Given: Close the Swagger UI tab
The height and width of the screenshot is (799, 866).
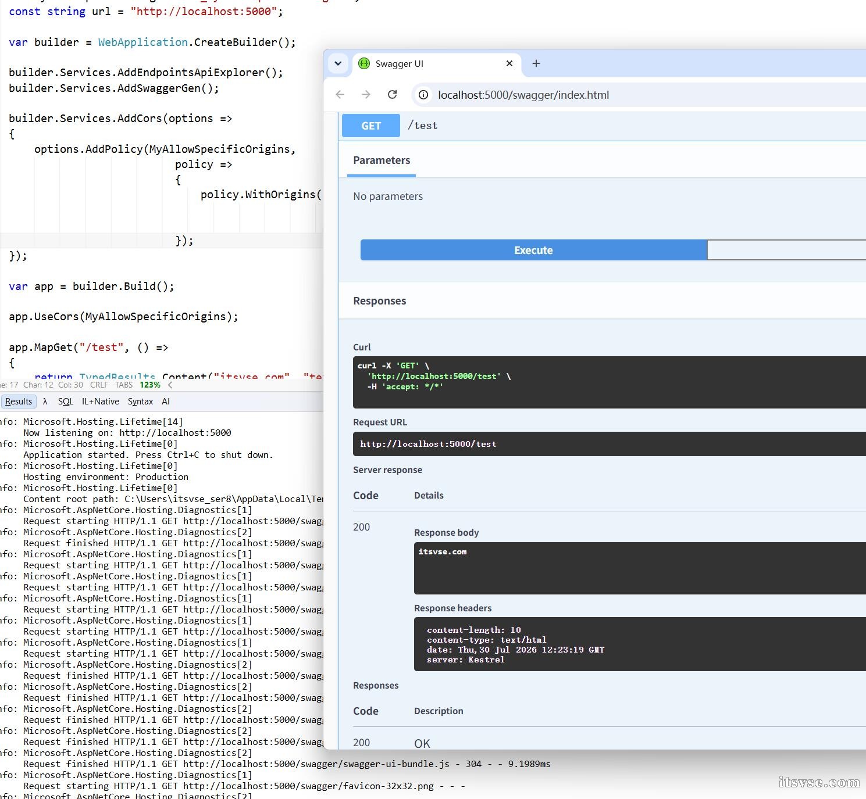Looking at the screenshot, I should [509, 63].
